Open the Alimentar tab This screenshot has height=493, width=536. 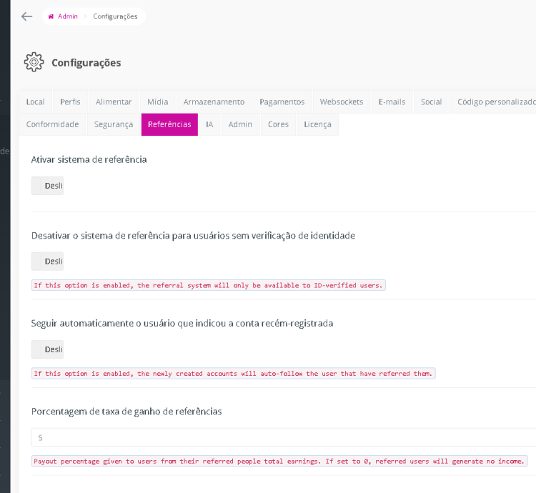pyautogui.click(x=114, y=102)
